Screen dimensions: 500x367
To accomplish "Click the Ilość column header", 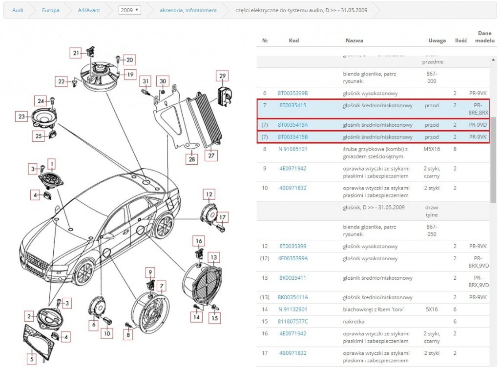I will tap(461, 40).
